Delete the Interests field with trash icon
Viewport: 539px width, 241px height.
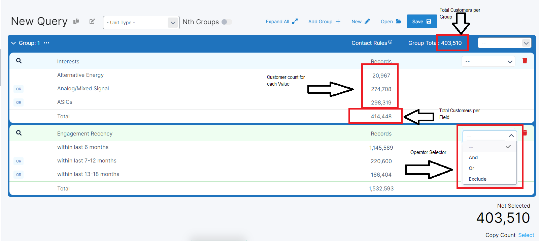pos(525,61)
